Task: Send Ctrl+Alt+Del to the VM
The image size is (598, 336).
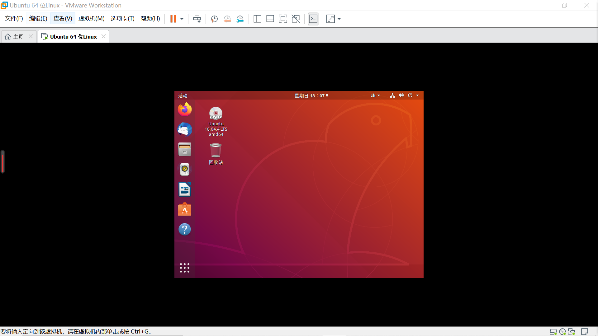Action: [x=197, y=19]
